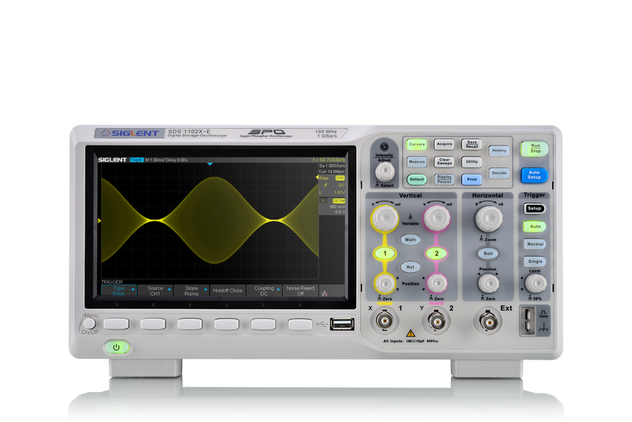Tap the M 1.00ms timebase readout

tap(155, 160)
